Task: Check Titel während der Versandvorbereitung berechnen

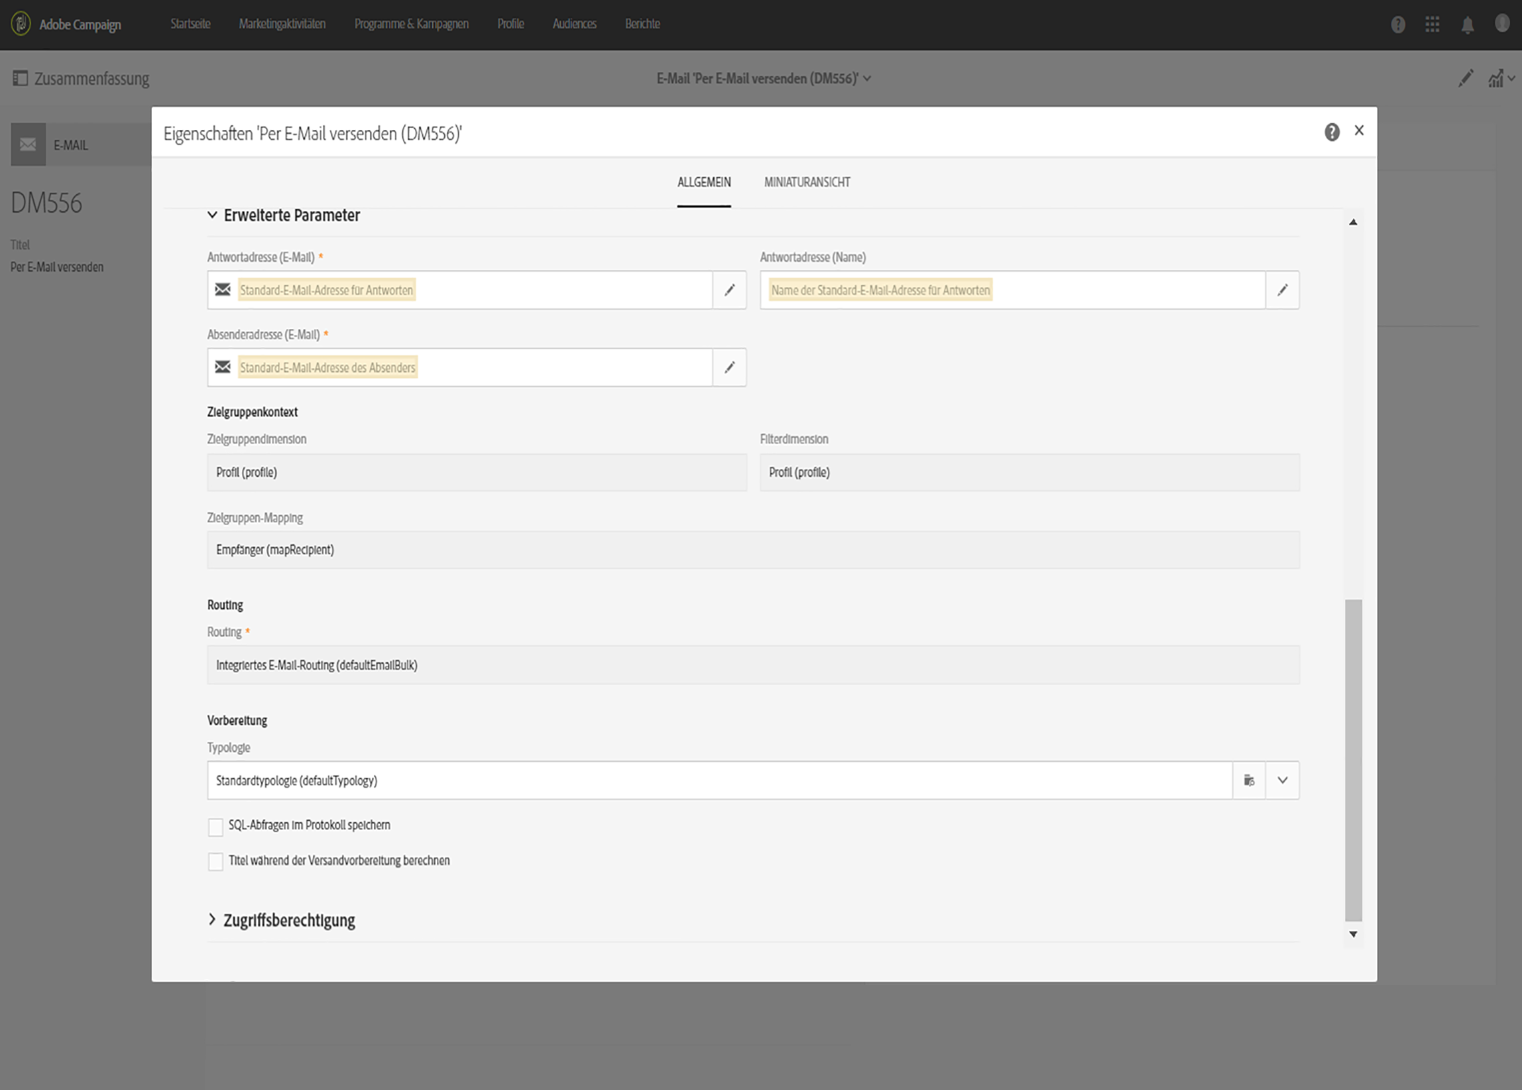Action: click(215, 862)
